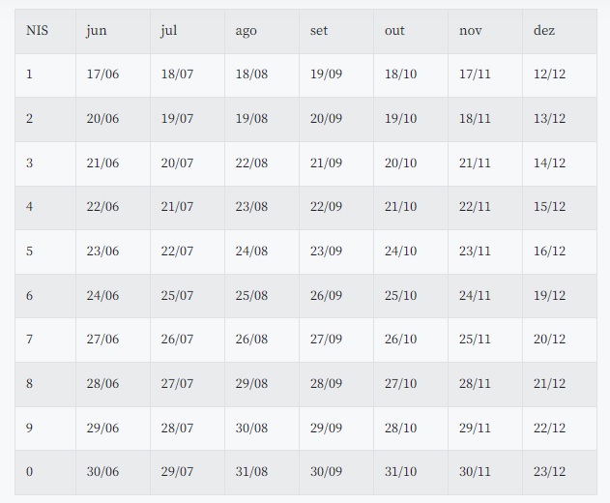This screenshot has height=503, width=610.
Task: Select the 25/07 date in the jul column
Action: [177, 295]
